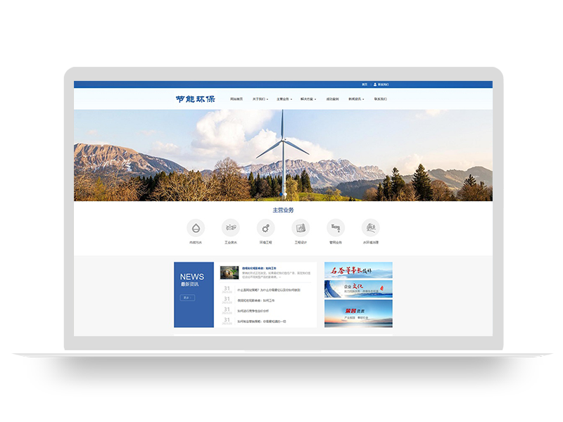Click the 市政污水 water drop icon
The height and width of the screenshot is (422, 563).
[196, 228]
